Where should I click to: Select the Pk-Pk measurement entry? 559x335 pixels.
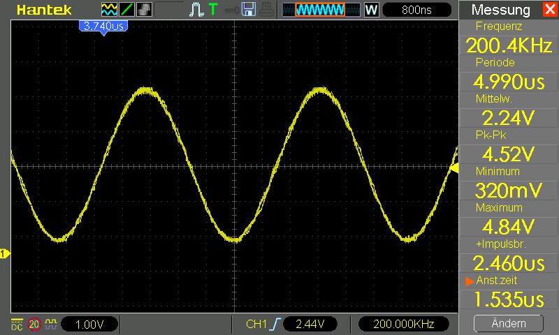(509, 147)
